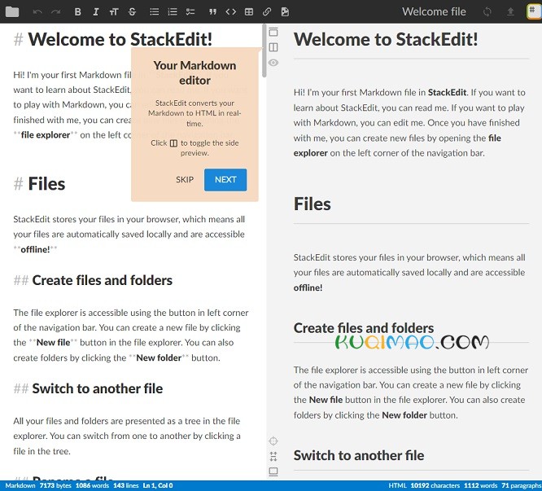Insert a blockquote
Image resolution: width=542 pixels, height=491 pixels.
click(212, 11)
